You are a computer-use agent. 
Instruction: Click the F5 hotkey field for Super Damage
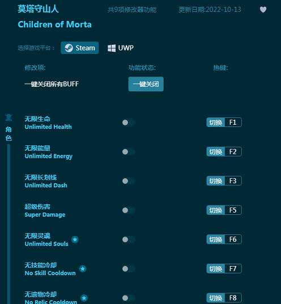point(224,210)
